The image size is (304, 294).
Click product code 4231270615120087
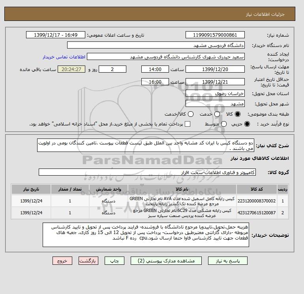pyautogui.click(x=257, y=213)
